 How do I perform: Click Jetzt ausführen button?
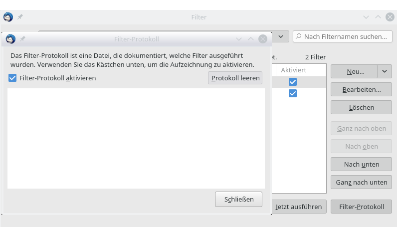point(299,207)
